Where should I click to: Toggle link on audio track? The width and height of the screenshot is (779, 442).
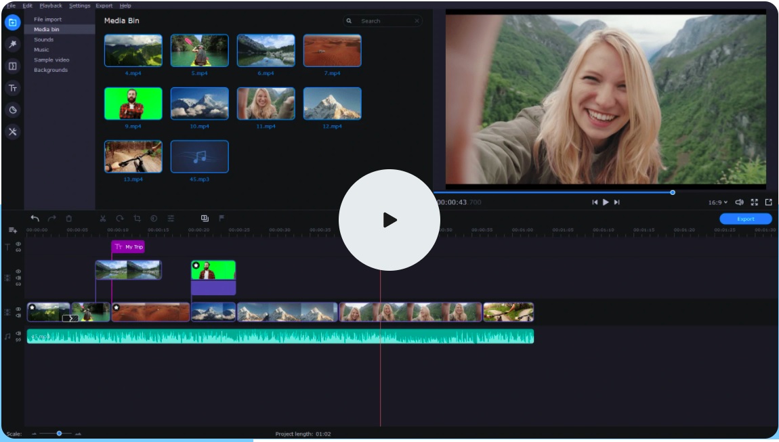click(x=18, y=340)
